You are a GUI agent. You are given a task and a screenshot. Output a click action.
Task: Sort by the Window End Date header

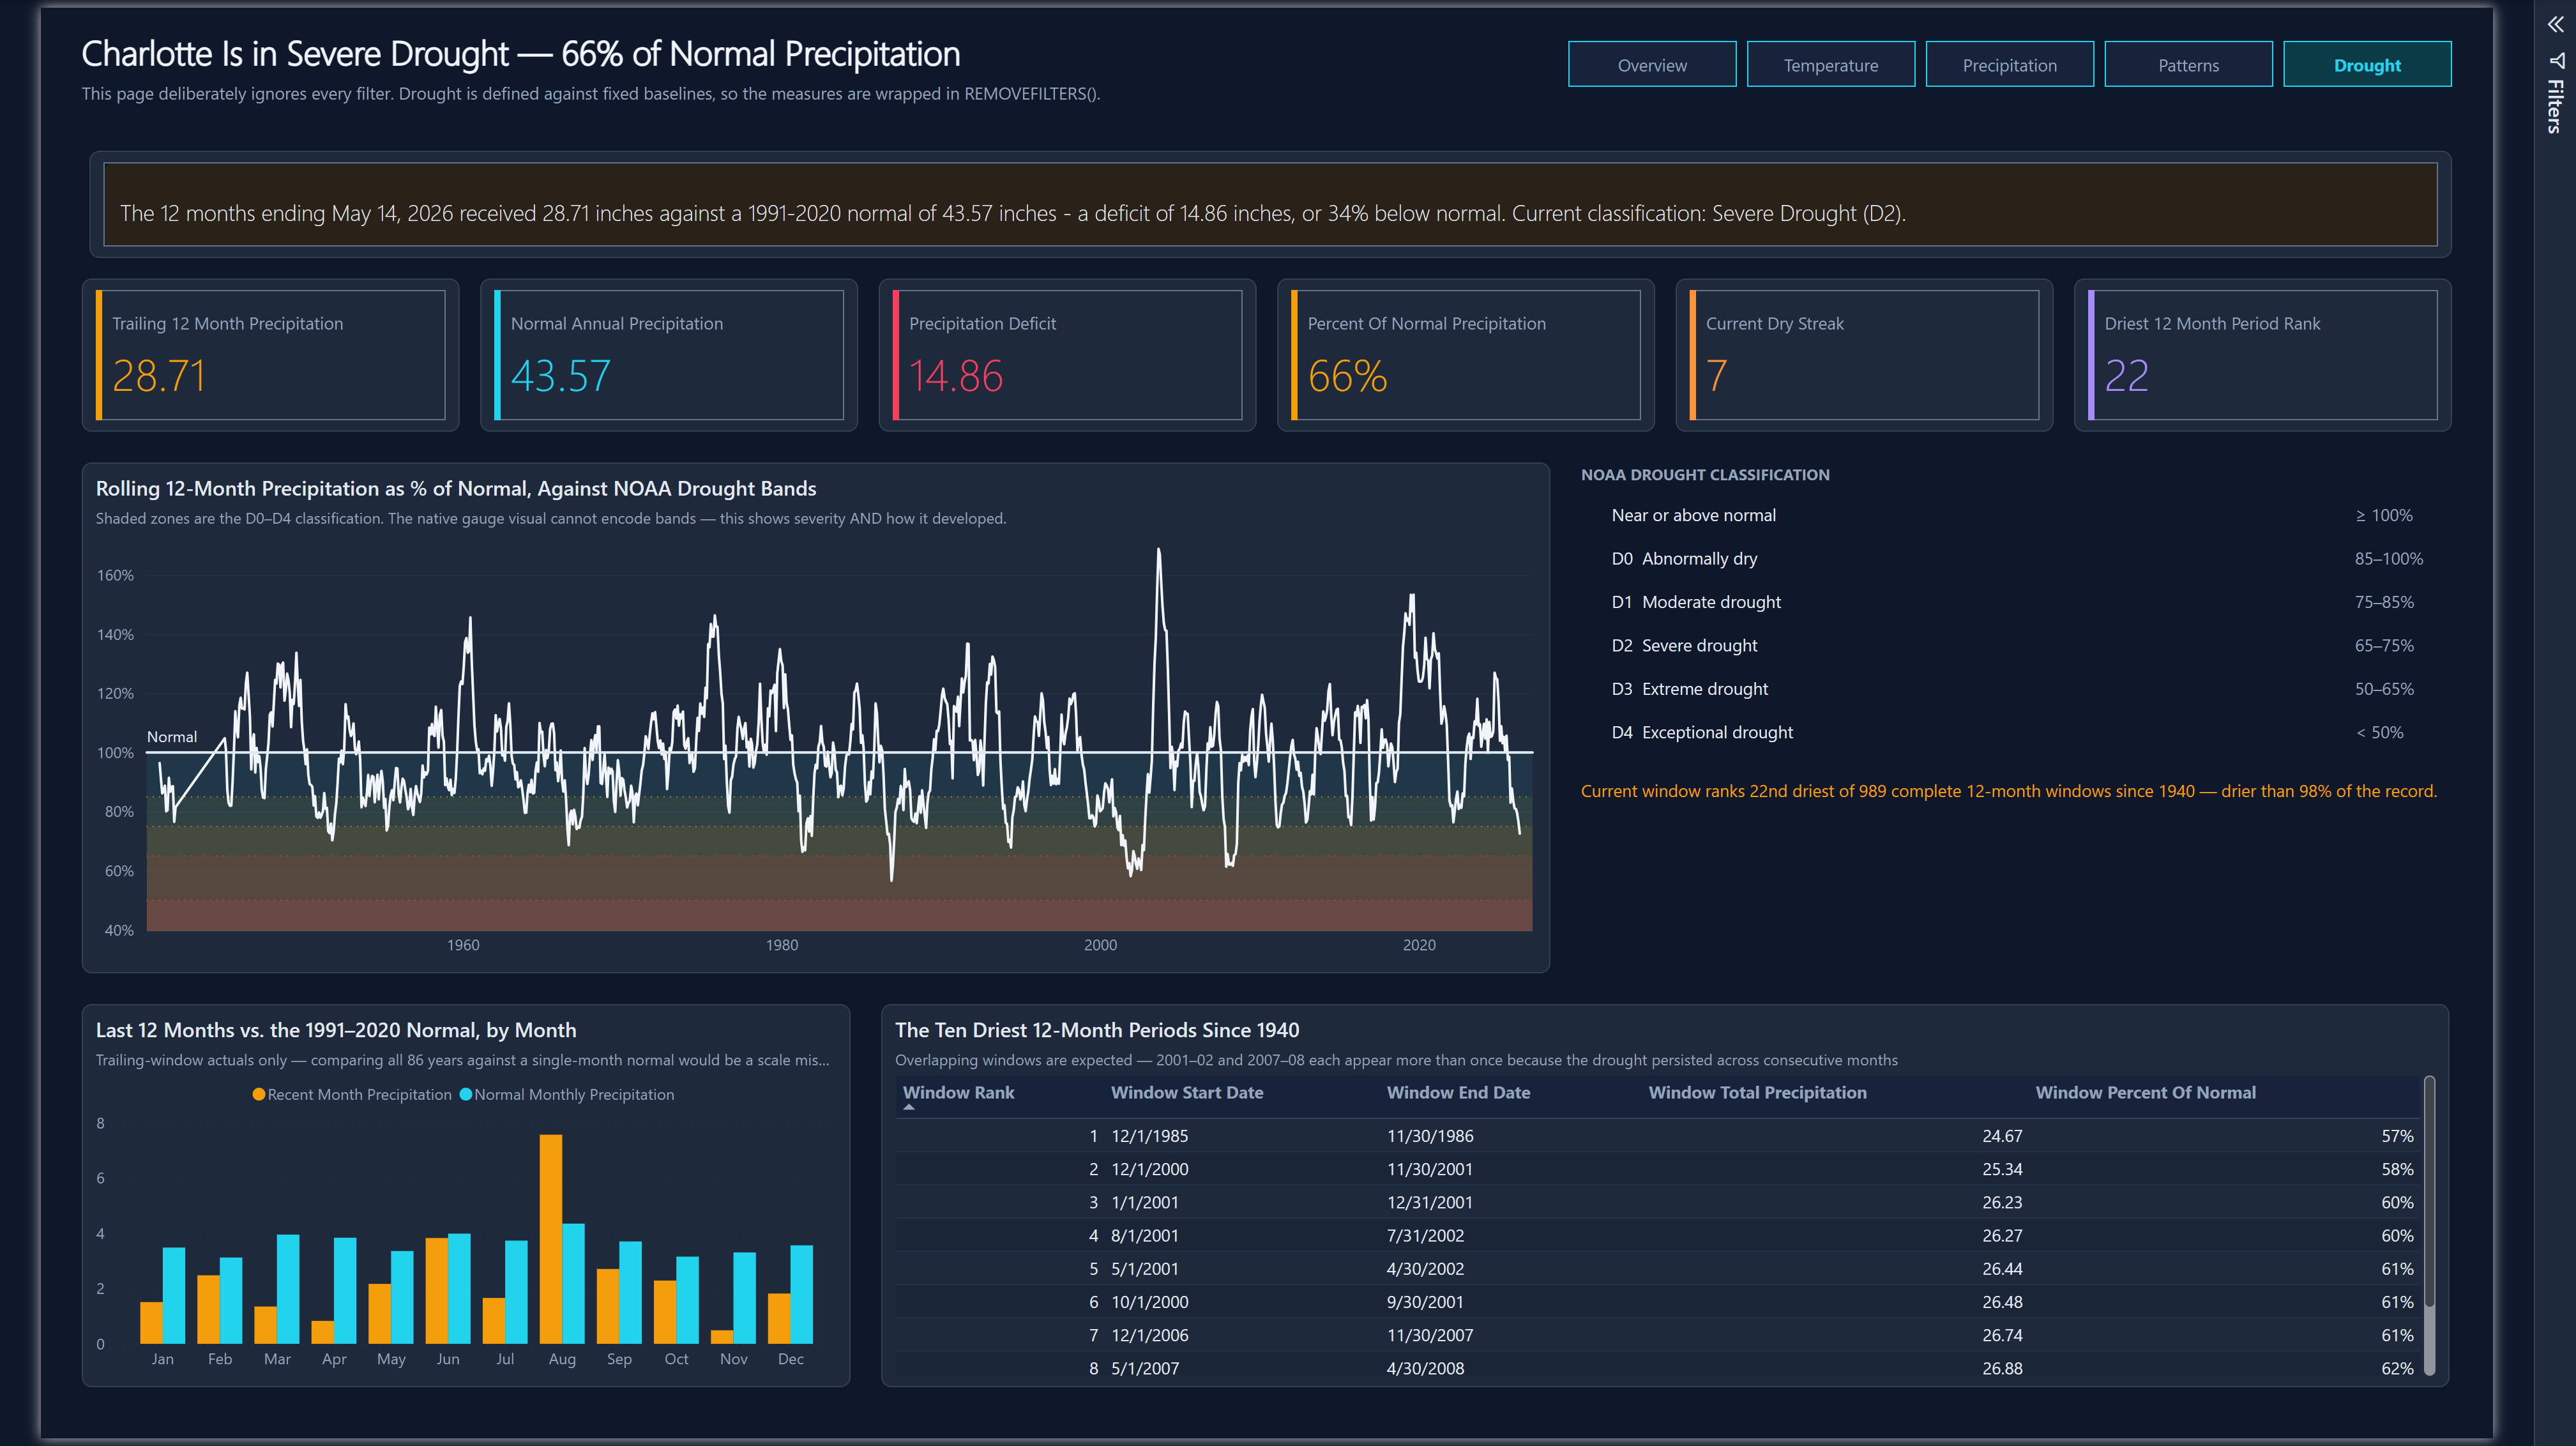point(1458,1092)
